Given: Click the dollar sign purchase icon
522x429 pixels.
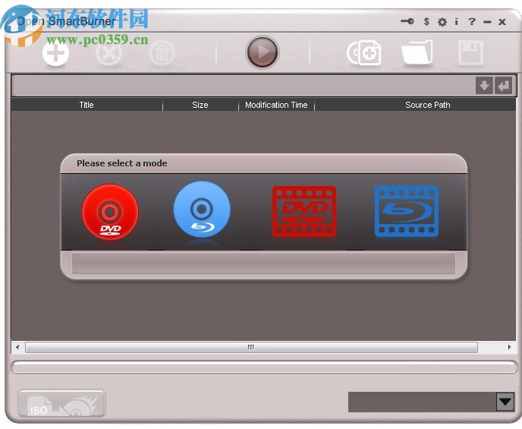Looking at the screenshot, I should pos(426,22).
